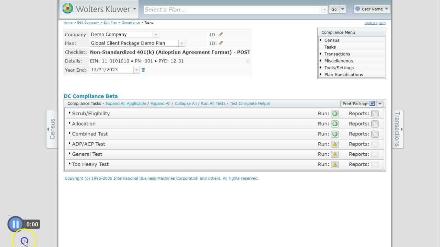Click the Go button
This screenshot has width=440, height=247.
coord(334,9)
